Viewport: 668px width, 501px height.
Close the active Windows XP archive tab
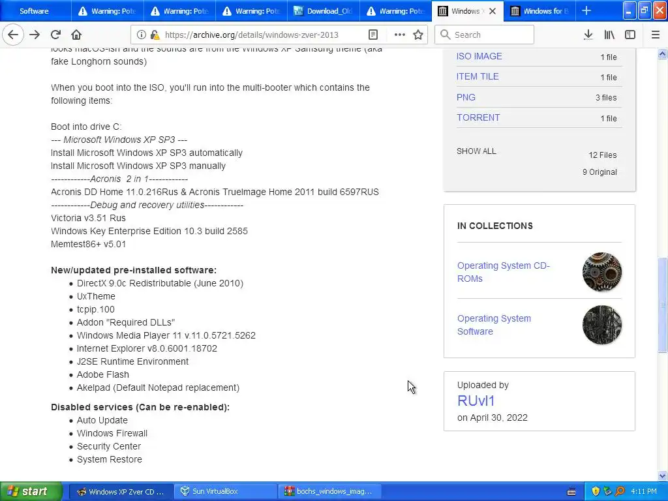493,11
